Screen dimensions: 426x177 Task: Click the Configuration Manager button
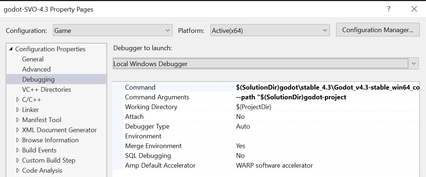378,30
